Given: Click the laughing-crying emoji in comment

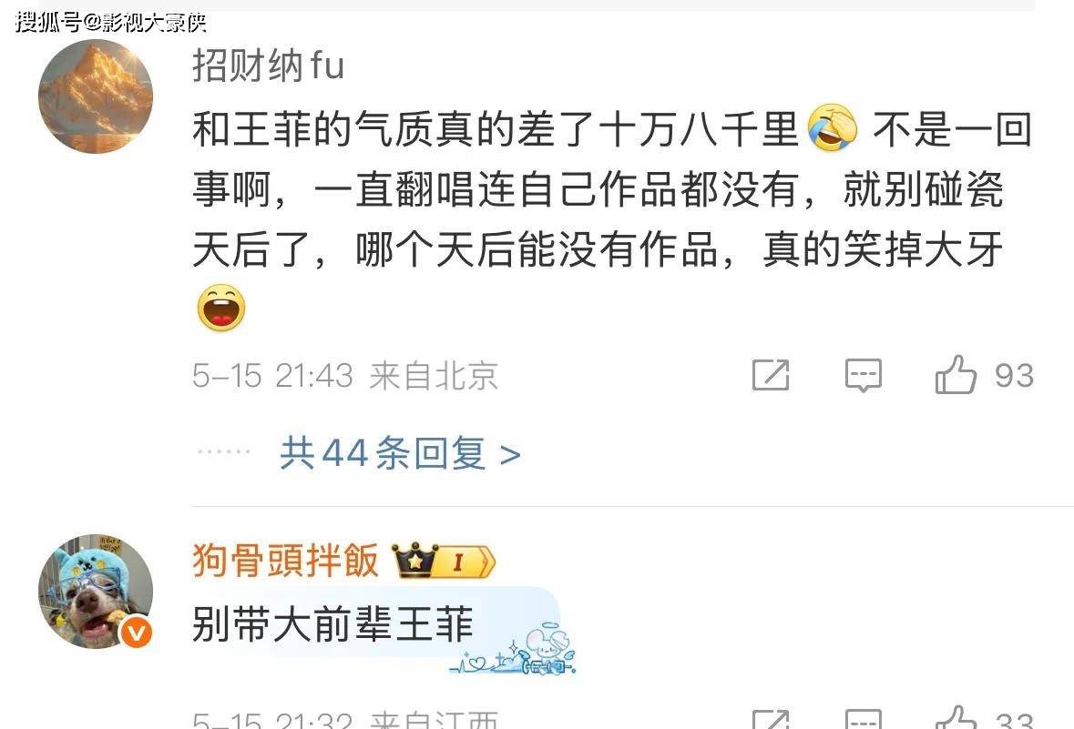Looking at the screenshot, I should 833,128.
